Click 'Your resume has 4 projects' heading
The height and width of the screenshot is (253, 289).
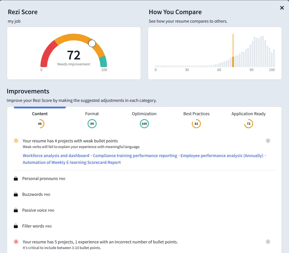pyautogui.click(x=70, y=141)
